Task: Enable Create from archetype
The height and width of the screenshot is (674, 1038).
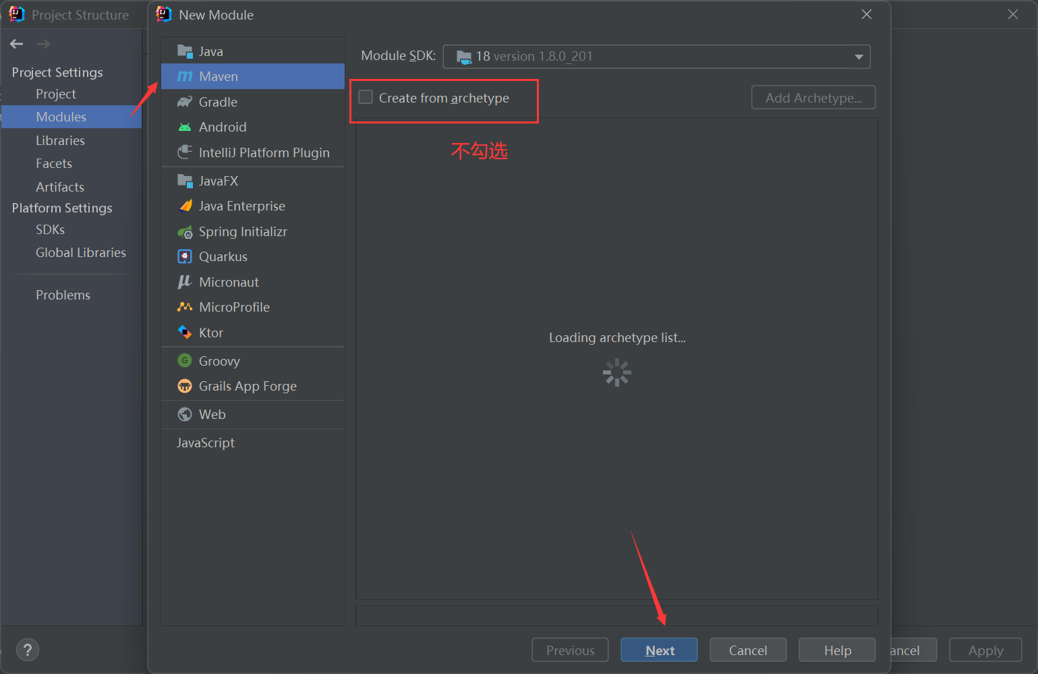Action: click(366, 97)
